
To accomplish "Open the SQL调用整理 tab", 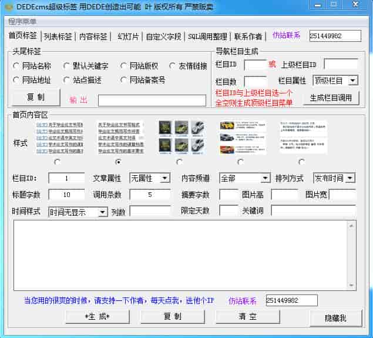I will (x=208, y=36).
